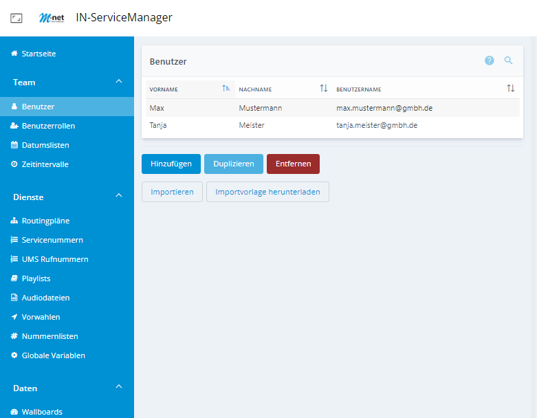Image resolution: width=537 pixels, height=418 pixels.
Task: Click the M-net logo
Action: (52, 19)
